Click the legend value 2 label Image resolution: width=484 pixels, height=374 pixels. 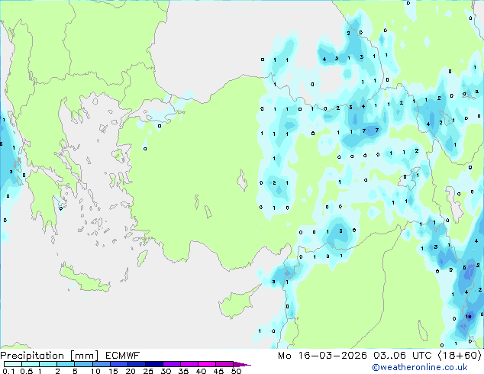[x=57, y=371]
